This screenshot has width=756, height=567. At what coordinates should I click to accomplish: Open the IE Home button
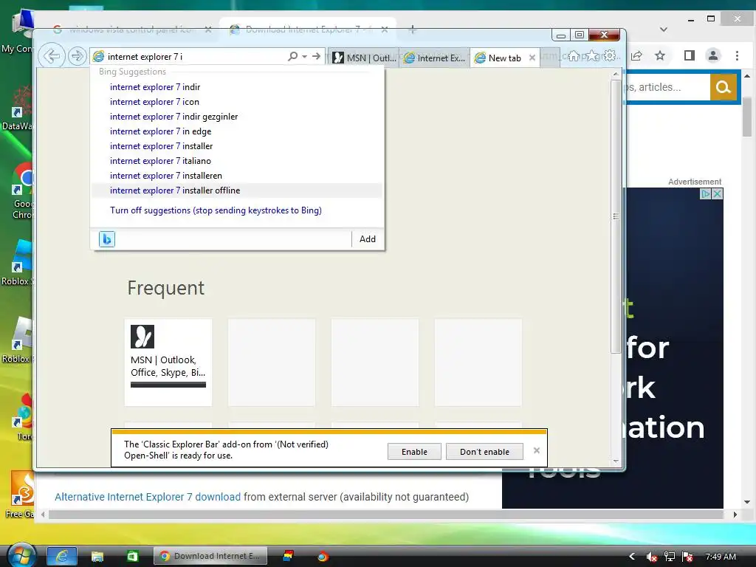click(573, 56)
